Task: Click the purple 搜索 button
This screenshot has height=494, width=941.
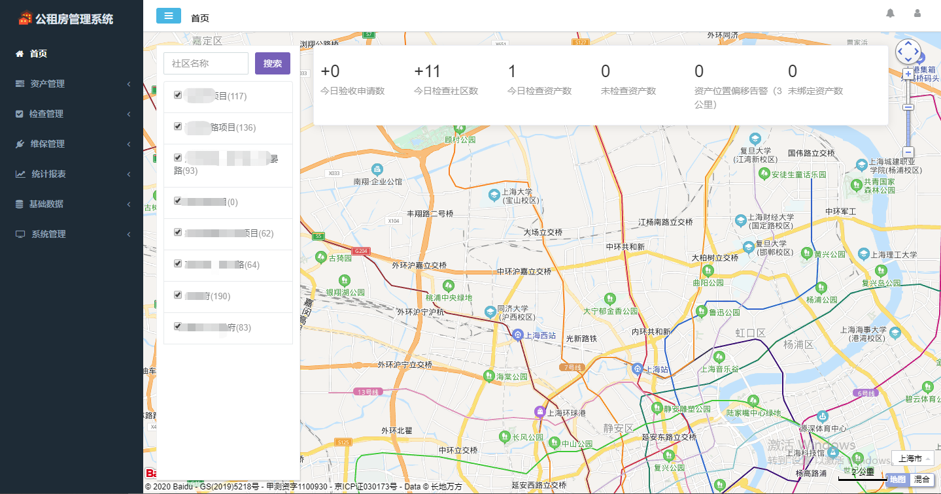Action: pyautogui.click(x=273, y=63)
